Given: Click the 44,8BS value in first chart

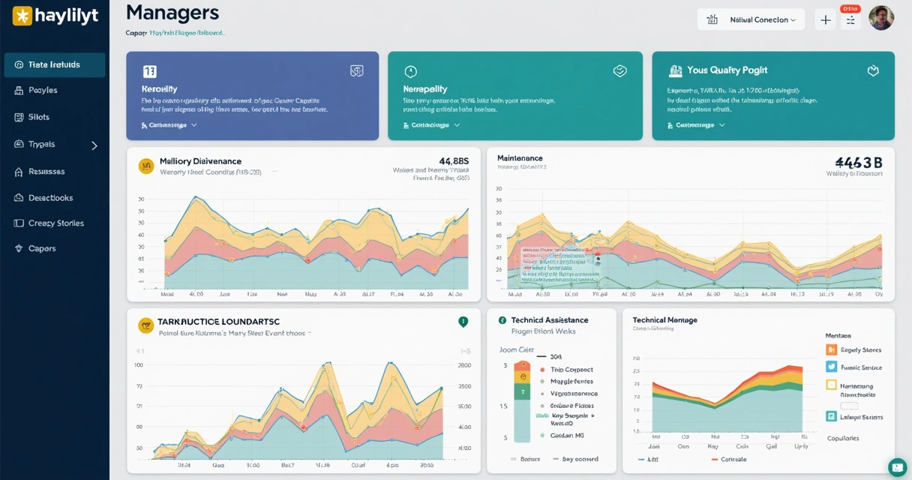Looking at the screenshot, I should (454, 160).
